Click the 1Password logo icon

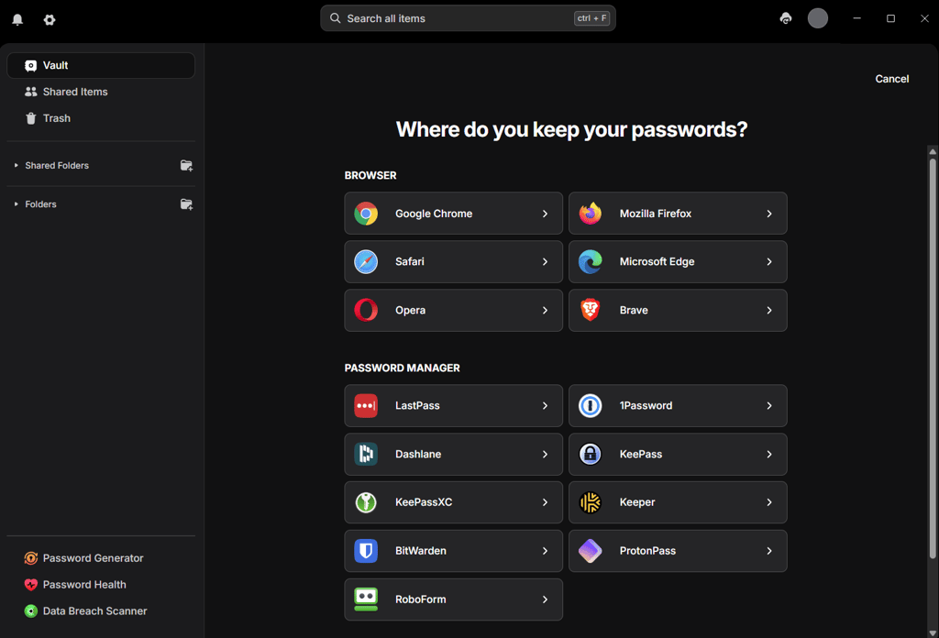click(591, 406)
